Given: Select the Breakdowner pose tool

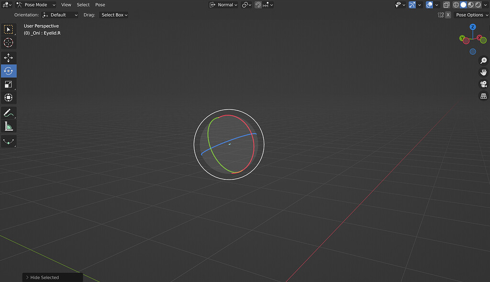Looking at the screenshot, I should (x=9, y=142).
